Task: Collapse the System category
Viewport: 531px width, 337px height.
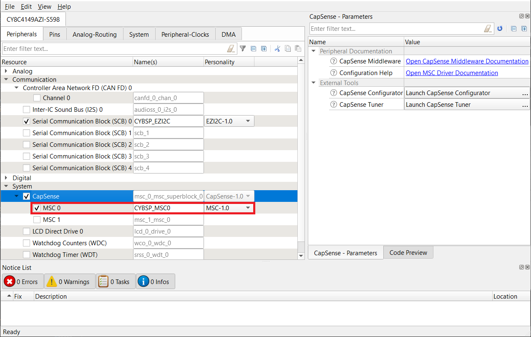Action: coord(6,186)
